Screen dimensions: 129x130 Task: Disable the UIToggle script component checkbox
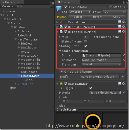tap(66, 32)
